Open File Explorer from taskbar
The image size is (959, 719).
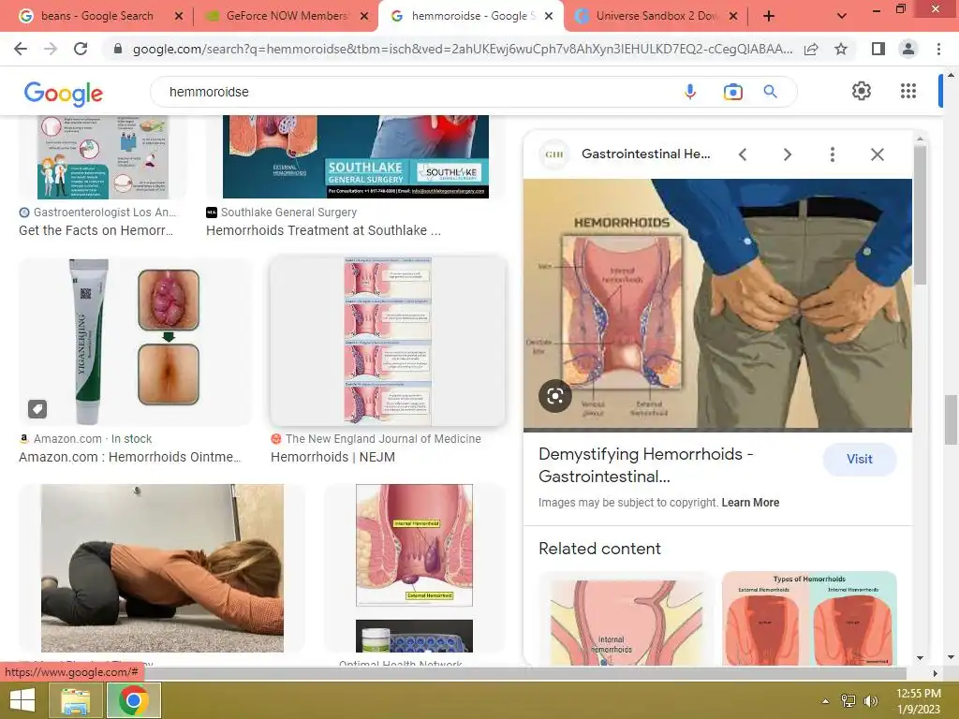point(75,700)
